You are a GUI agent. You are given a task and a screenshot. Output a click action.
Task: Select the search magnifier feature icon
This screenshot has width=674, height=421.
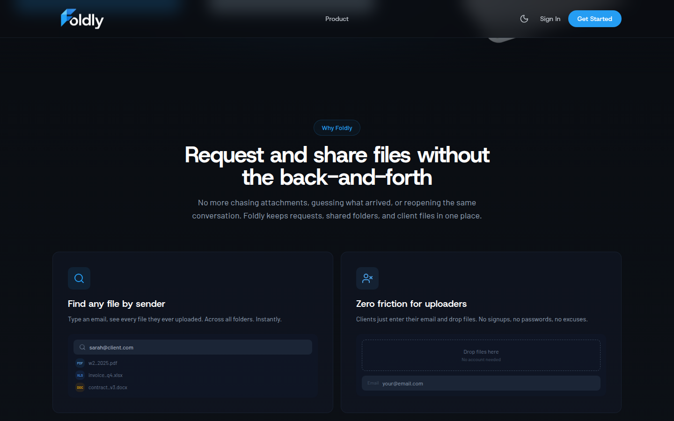pyautogui.click(x=79, y=278)
